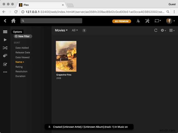Click the browser forward arrow

[x=10, y=12]
